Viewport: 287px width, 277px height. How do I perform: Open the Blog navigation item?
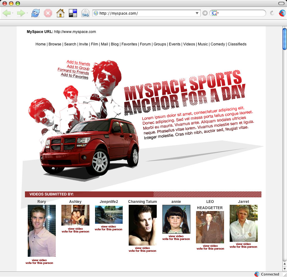(115, 44)
